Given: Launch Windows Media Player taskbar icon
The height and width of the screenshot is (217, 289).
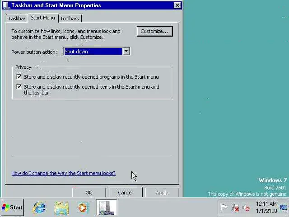Looking at the screenshot, I should (83, 208).
